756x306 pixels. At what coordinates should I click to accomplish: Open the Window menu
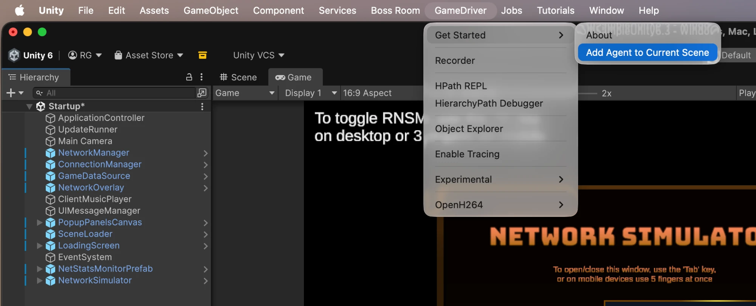pyautogui.click(x=606, y=11)
